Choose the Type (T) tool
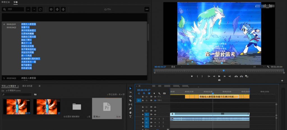This screenshot has width=287, height=130. click(130, 117)
